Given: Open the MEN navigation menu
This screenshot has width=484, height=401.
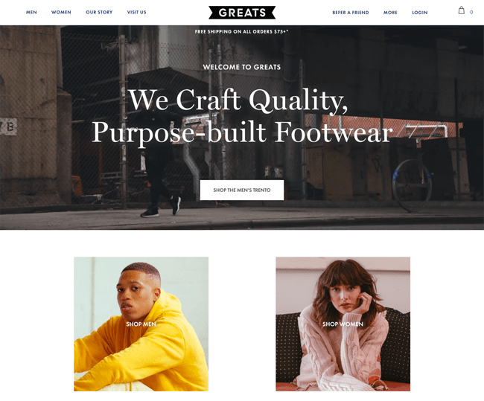Looking at the screenshot, I should (x=31, y=13).
